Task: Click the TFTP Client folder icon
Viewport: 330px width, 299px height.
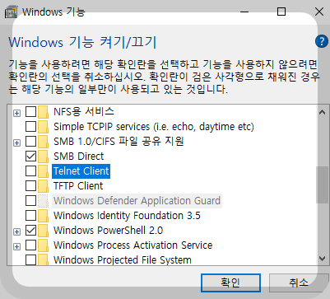Action: (43, 186)
